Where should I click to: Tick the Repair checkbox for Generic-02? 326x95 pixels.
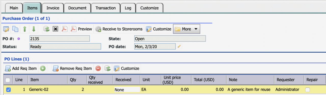click(308, 89)
